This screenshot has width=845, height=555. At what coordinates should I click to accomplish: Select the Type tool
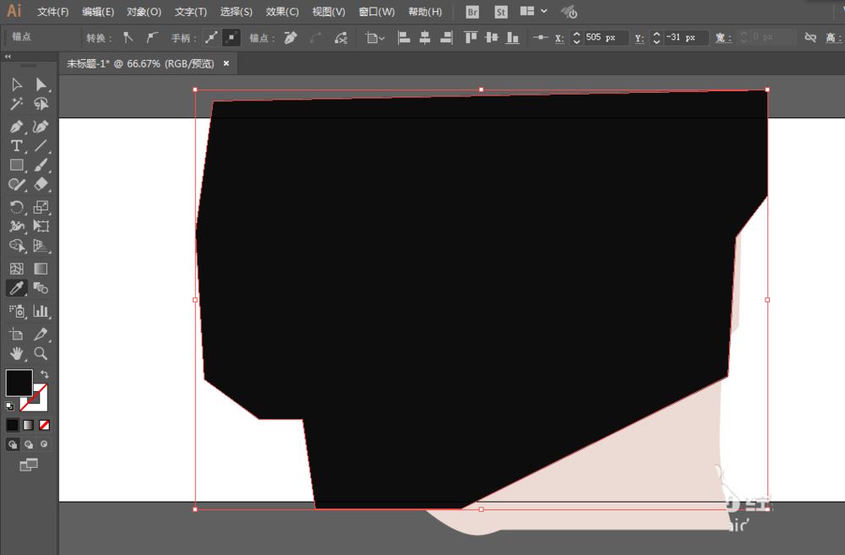click(x=16, y=146)
